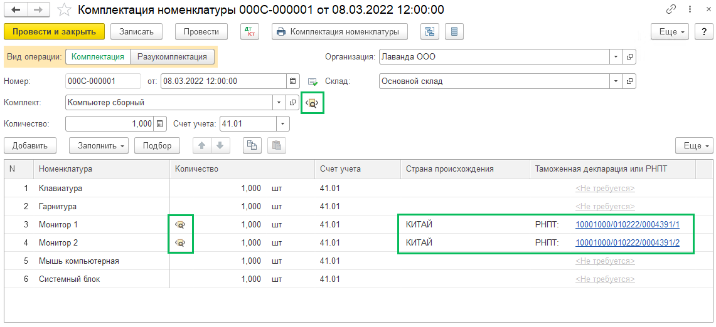This screenshot has width=716, height=327.
Task: Click КИТАЙ cell in Монитор 1 row
Action: point(465,224)
